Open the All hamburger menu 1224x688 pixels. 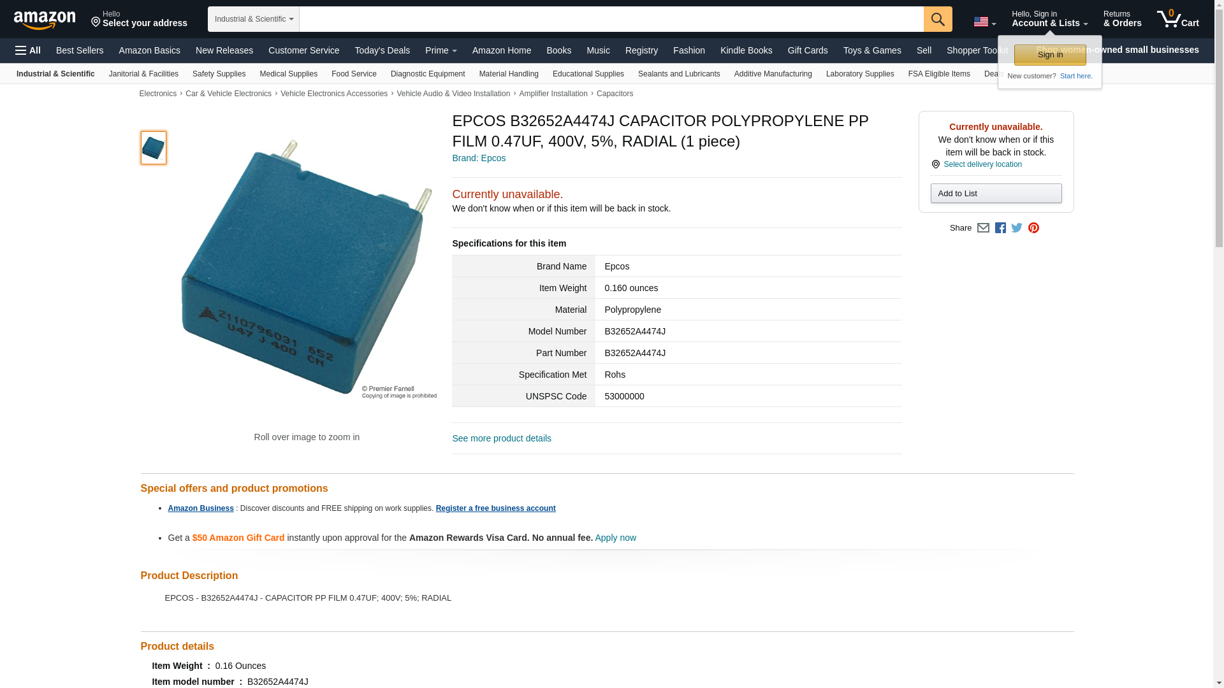pos(28,50)
